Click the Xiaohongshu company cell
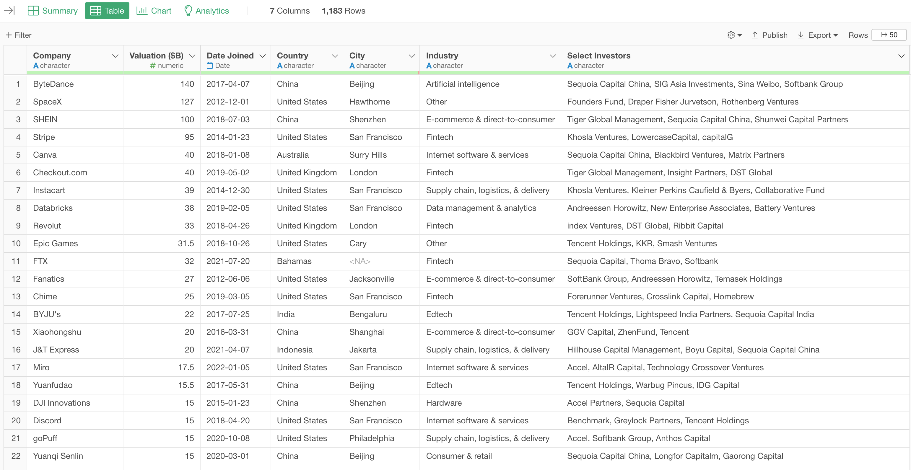Viewport: 911px width, 470px height. click(x=75, y=332)
